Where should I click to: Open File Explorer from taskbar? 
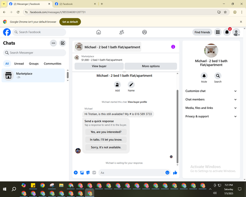point(61,186)
